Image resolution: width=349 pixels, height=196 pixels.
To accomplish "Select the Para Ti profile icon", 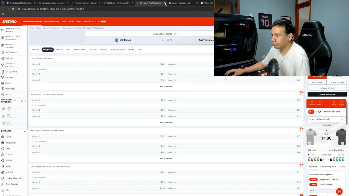I will [3, 94].
